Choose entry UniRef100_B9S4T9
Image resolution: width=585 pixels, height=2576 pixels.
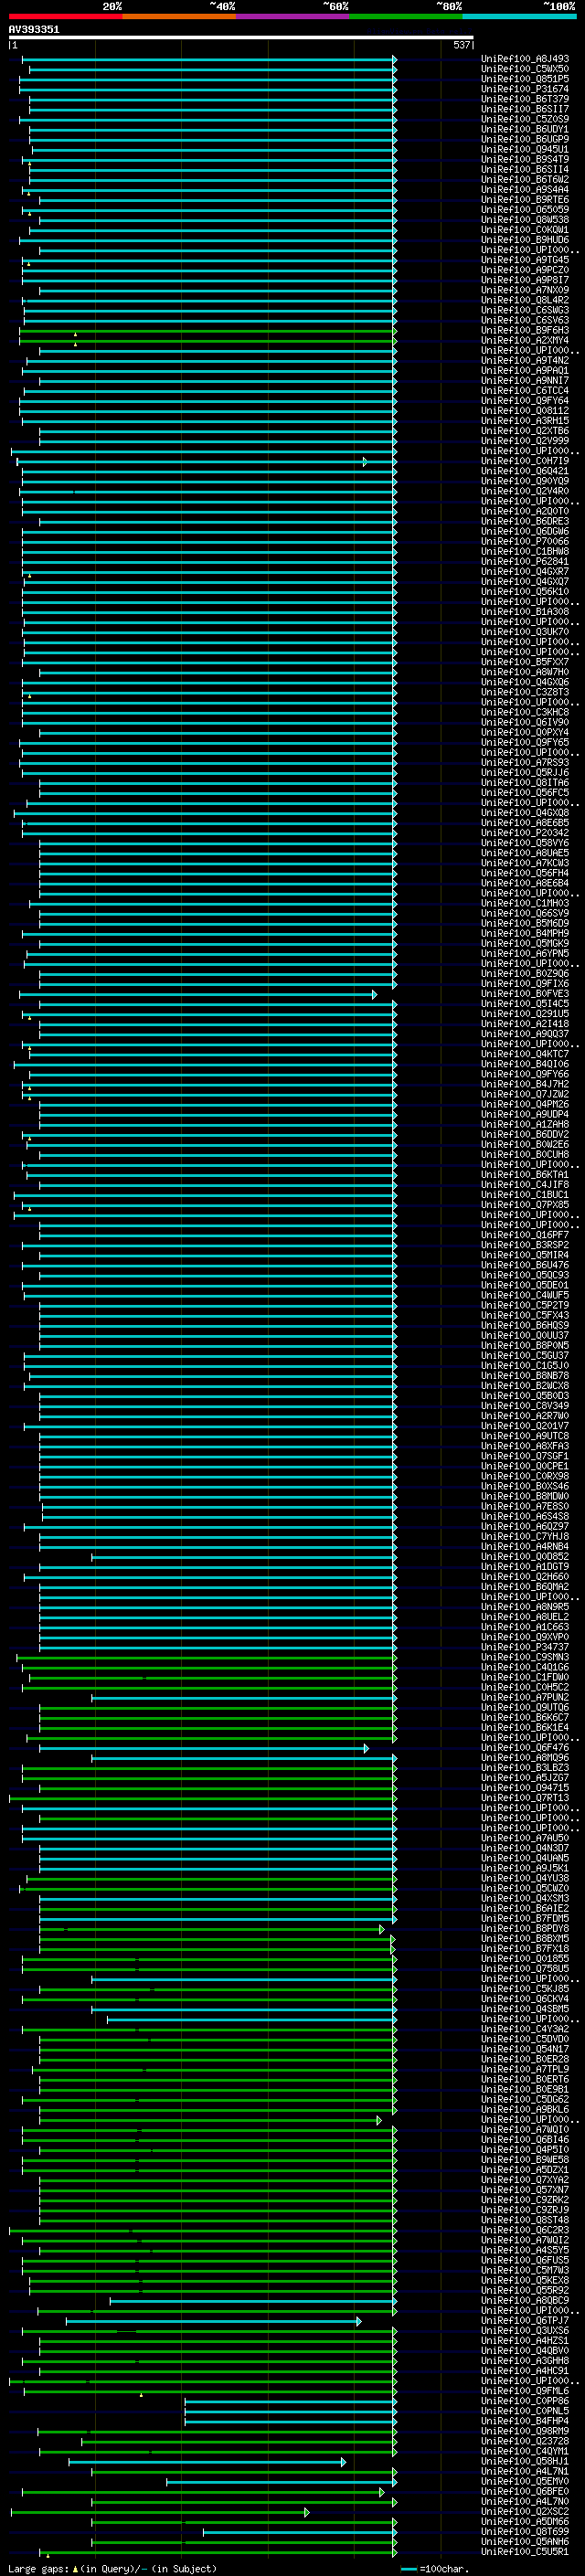[x=525, y=159]
